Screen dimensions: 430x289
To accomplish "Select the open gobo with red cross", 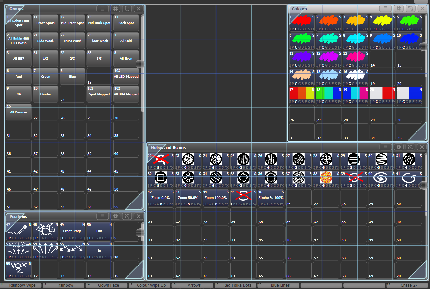I will click(x=160, y=159).
